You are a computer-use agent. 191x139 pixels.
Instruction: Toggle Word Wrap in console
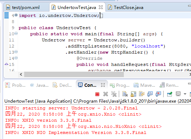click(x=142, y=94)
